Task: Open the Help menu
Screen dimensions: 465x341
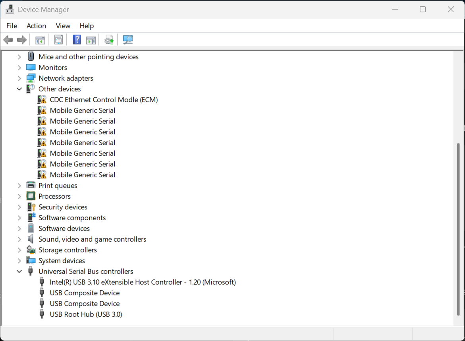Action: pos(87,26)
